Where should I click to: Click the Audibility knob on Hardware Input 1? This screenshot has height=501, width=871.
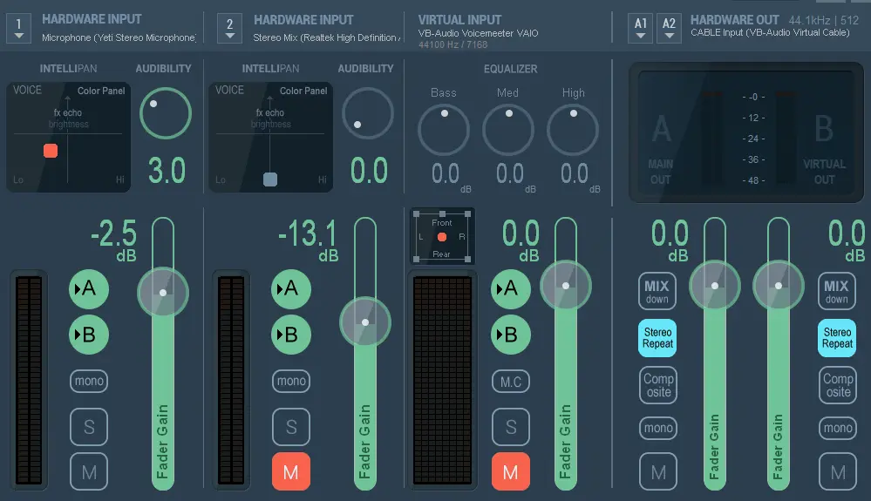click(166, 114)
